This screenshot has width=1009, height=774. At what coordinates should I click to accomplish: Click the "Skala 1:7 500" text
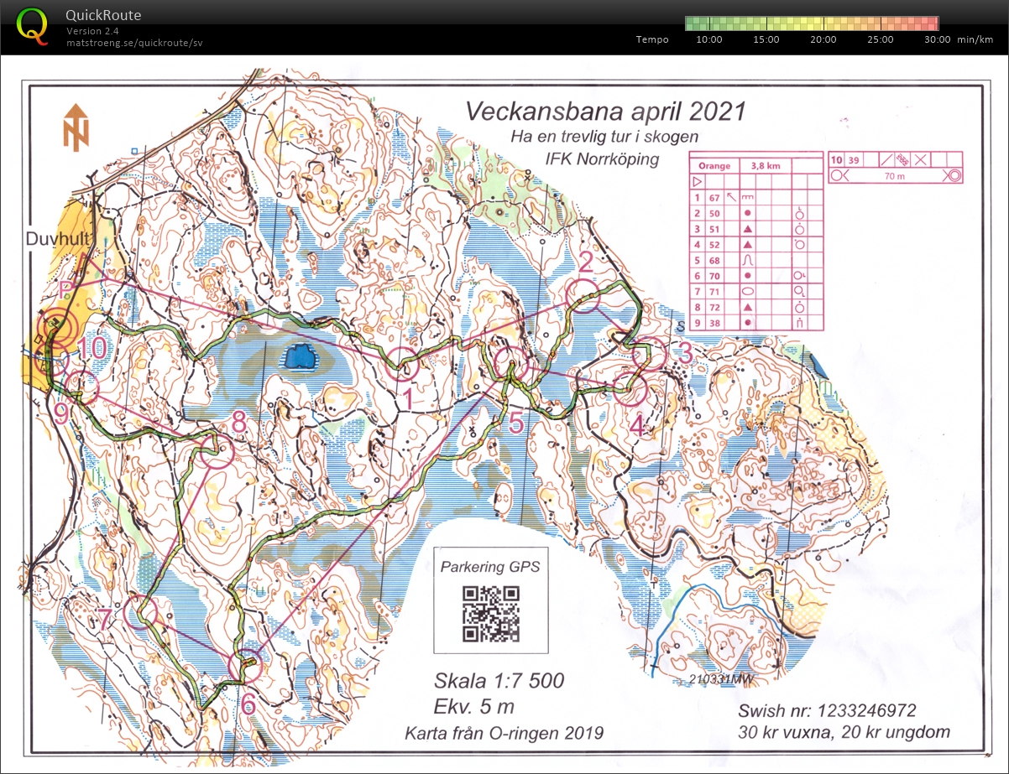[x=499, y=680]
